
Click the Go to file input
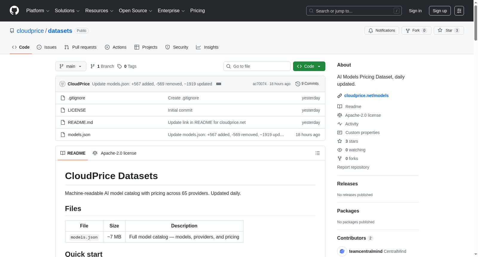tap(257, 66)
